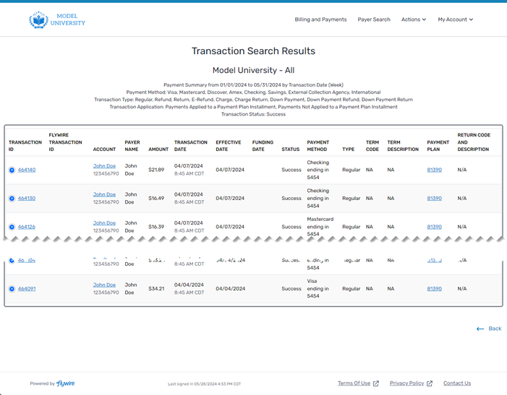Image resolution: width=507 pixels, height=395 pixels.
Task: Click external-link icon beside Terms Of Use
Action: tap(375, 383)
